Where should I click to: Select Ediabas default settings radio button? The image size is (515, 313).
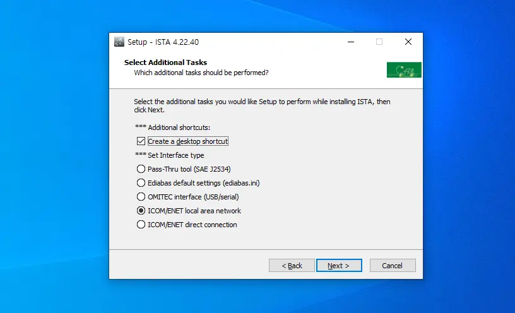point(141,182)
